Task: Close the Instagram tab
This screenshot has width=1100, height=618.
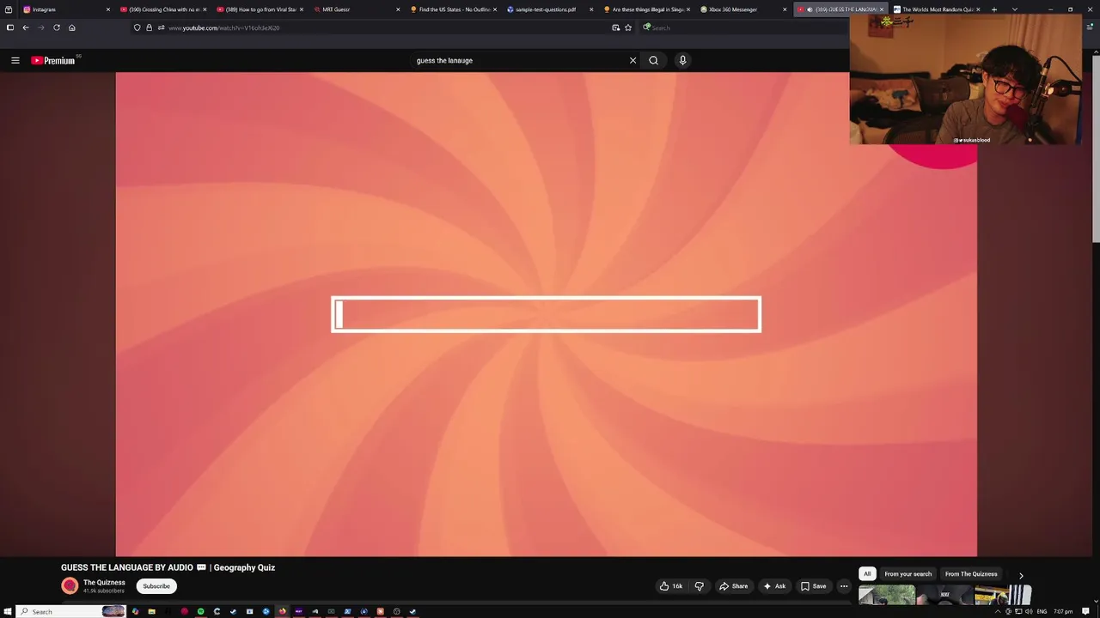Action: 108,9
